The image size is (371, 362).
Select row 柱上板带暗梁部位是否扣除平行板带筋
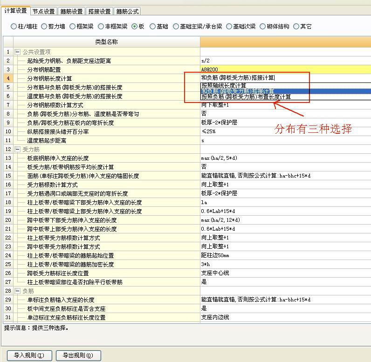pyautogui.click(x=106, y=282)
